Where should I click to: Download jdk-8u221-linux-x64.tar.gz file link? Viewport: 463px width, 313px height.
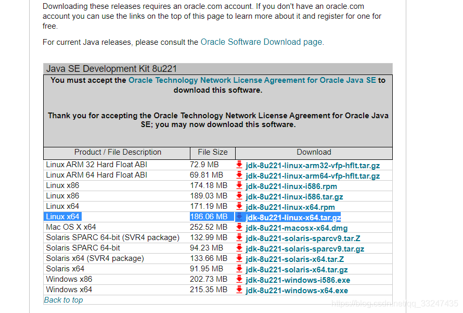tap(293, 218)
